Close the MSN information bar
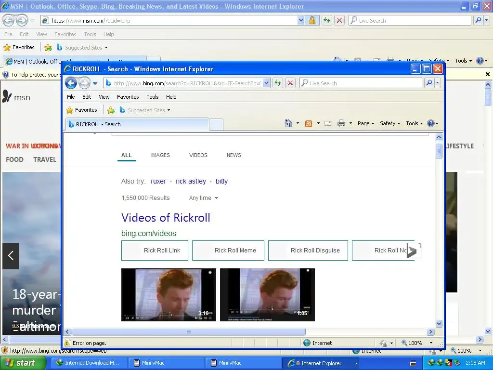Viewport: 493px width, 370px height. pos(488,74)
